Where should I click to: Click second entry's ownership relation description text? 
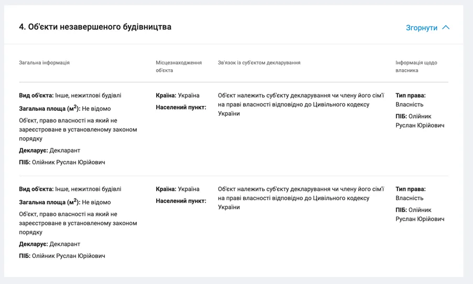pos(301,198)
